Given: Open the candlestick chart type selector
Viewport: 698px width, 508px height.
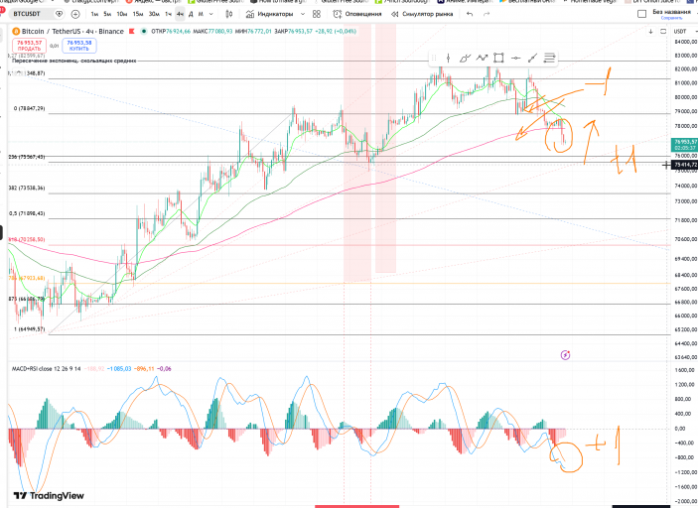Looking at the screenshot, I should [229, 14].
